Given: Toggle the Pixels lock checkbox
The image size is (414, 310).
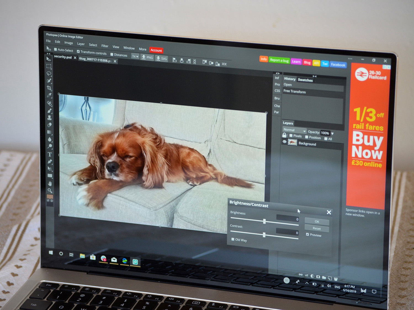Looking at the screenshot, I should pyautogui.click(x=291, y=135).
